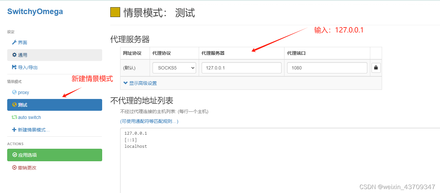This screenshot has width=440, height=193.
Task: Click the proxy port field 1080
Action: [x=327, y=68]
